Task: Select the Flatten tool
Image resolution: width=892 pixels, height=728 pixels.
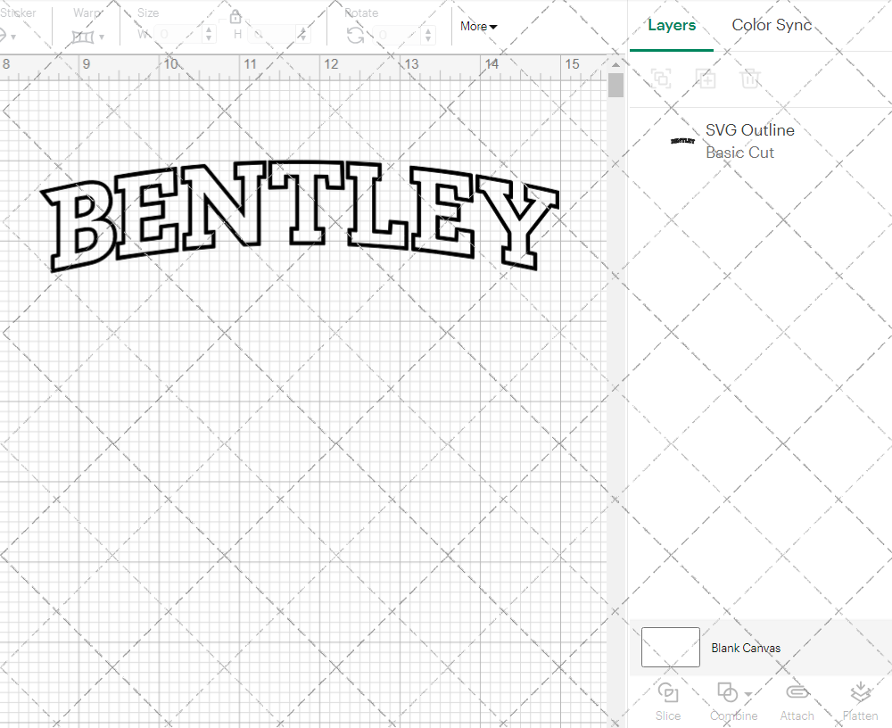Action: [860, 700]
